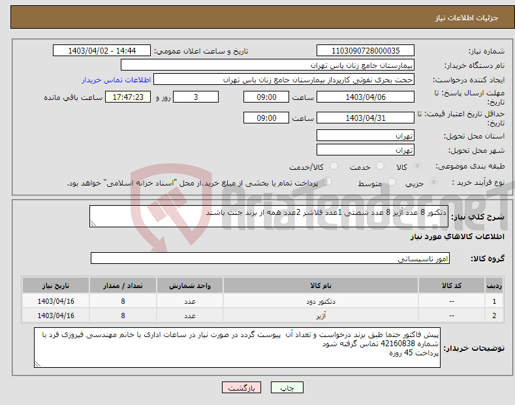Click the بازگشت (back) button
The height and width of the screenshot is (405, 515).
click(242, 387)
